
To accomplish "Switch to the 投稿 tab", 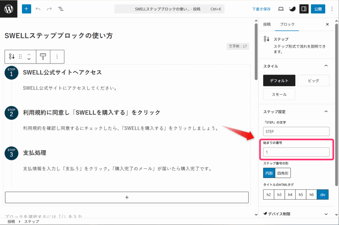I will (x=267, y=24).
